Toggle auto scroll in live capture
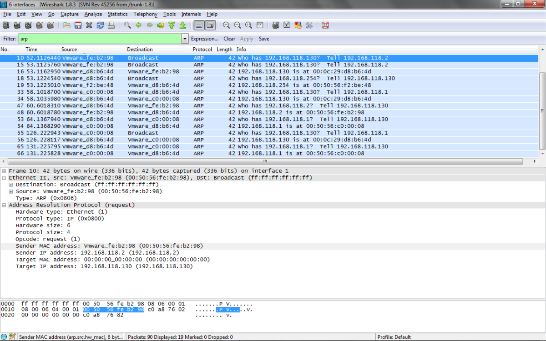 pyautogui.click(x=210, y=25)
